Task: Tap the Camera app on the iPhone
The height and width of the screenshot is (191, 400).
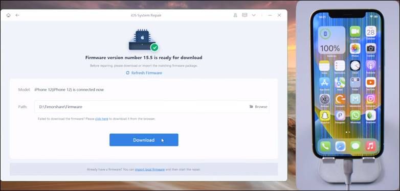Action: click(x=371, y=49)
